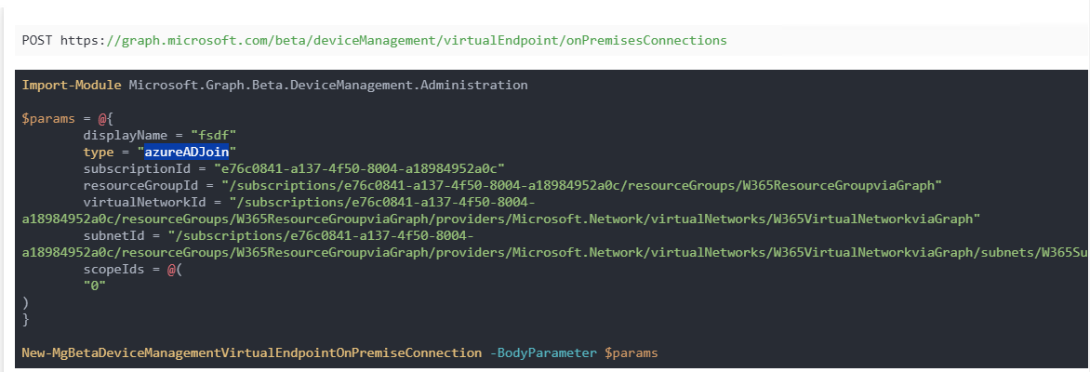Click the virtualNetworks/W365VirtualNetworkviaGraph path line
The width and height of the screenshot is (1090, 372).
[501, 219]
